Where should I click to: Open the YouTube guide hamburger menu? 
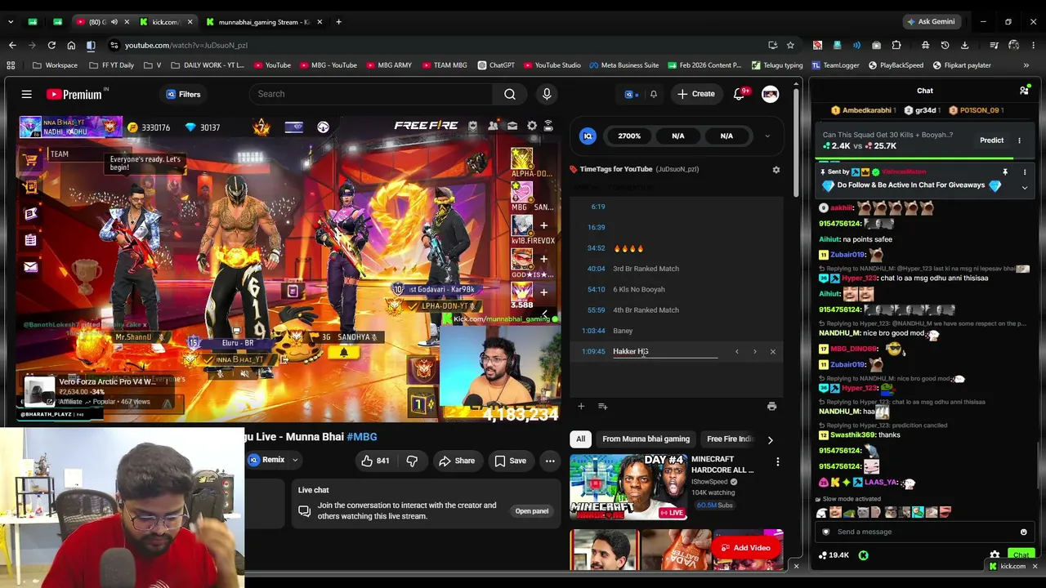[x=26, y=94]
